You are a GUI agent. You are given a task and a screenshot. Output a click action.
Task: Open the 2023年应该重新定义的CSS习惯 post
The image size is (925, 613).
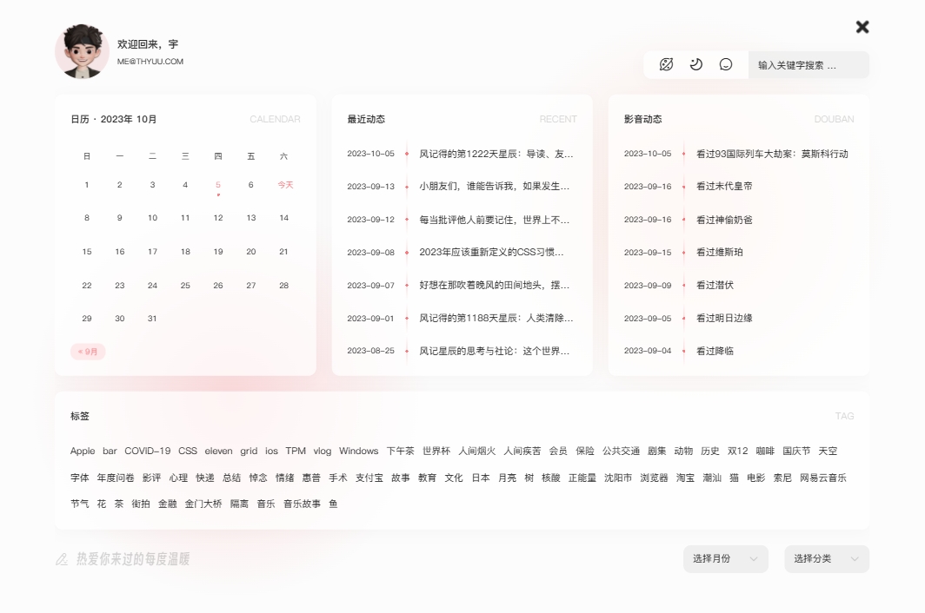pyautogui.click(x=491, y=253)
